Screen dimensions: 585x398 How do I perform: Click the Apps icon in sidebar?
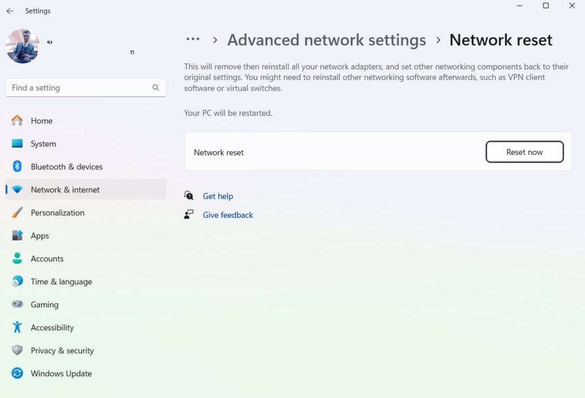click(17, 235)
